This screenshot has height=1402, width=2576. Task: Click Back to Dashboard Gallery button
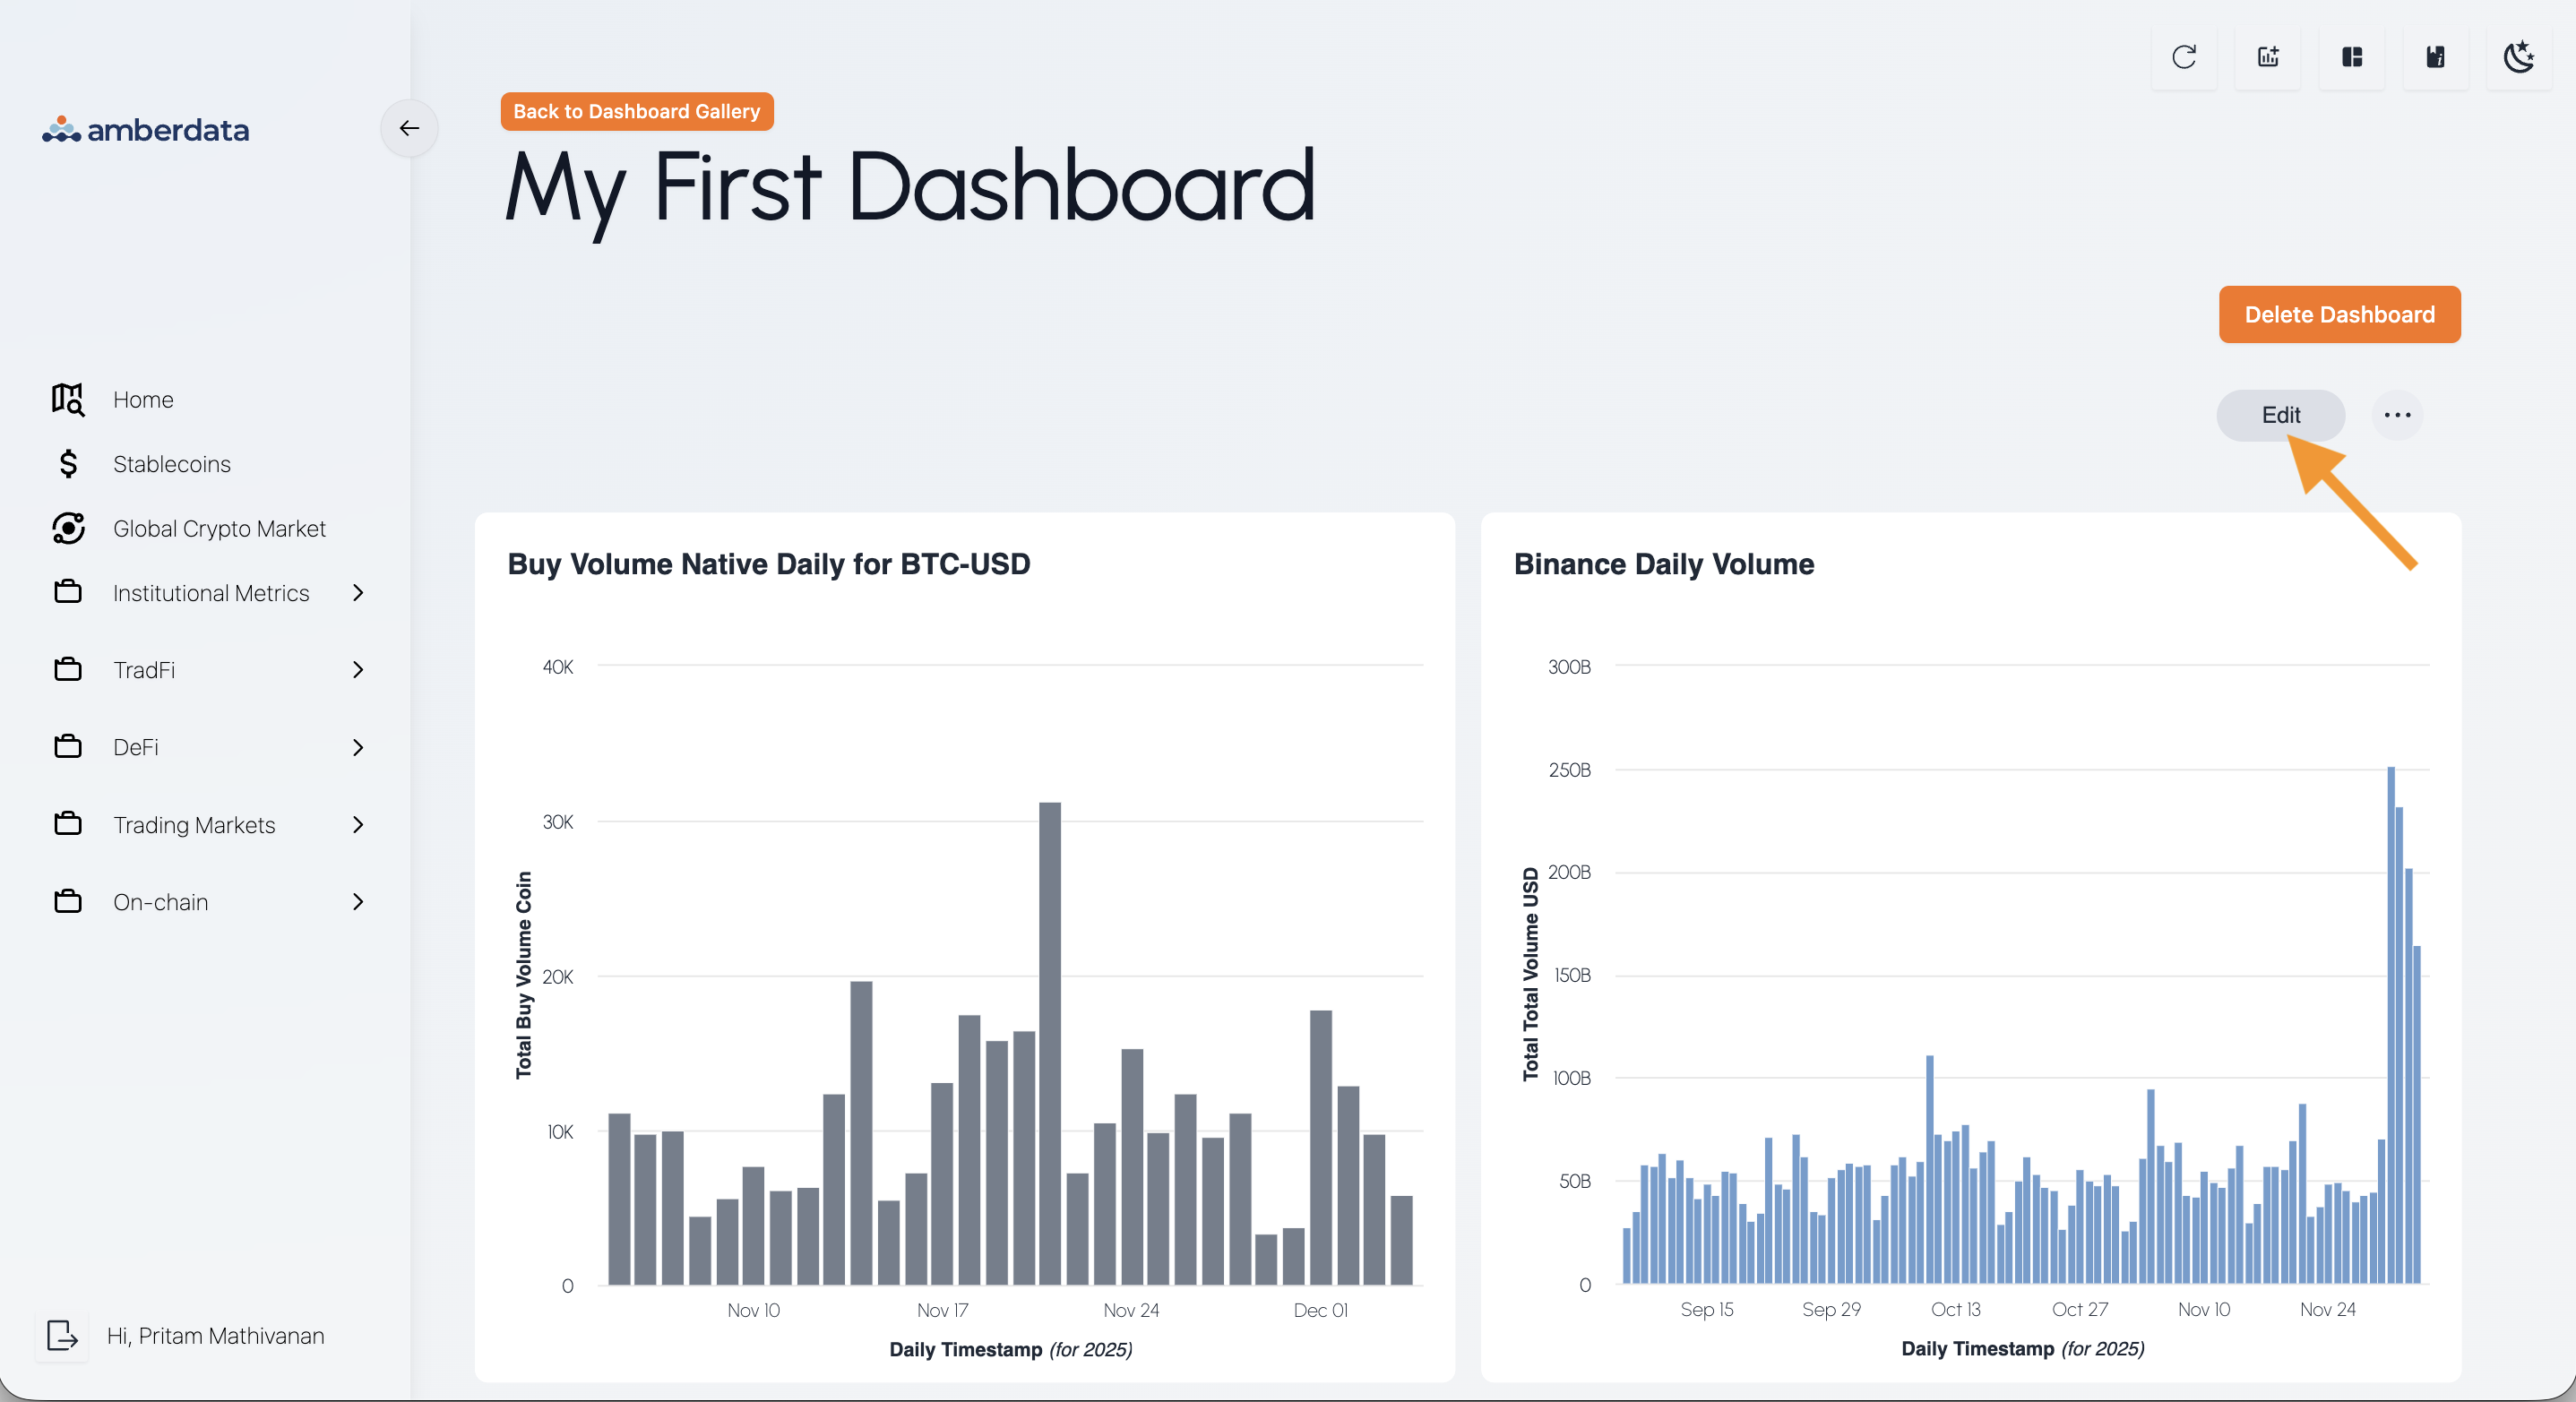[636, 111]
